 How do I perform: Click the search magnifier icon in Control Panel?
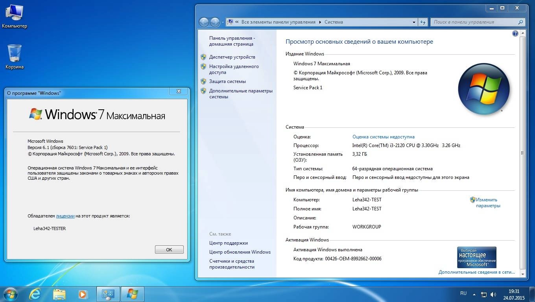tap(521, 22)
